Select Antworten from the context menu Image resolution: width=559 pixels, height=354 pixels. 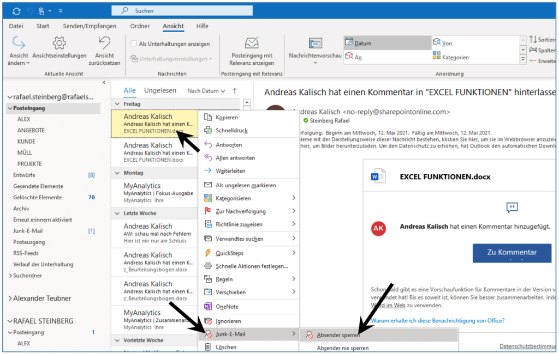tap(249, 145)
